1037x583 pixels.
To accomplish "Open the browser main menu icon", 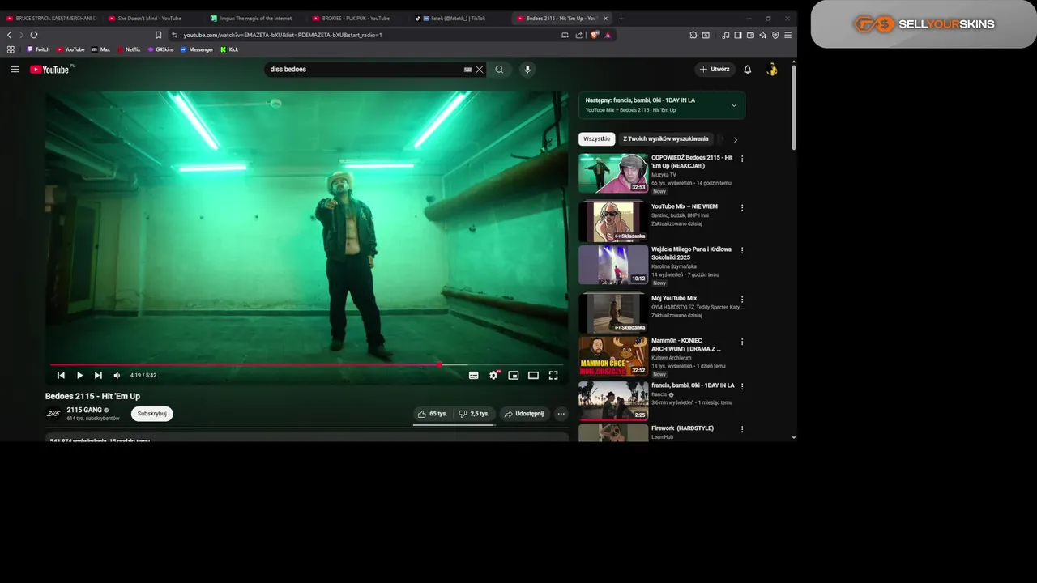I will [788, 35].
